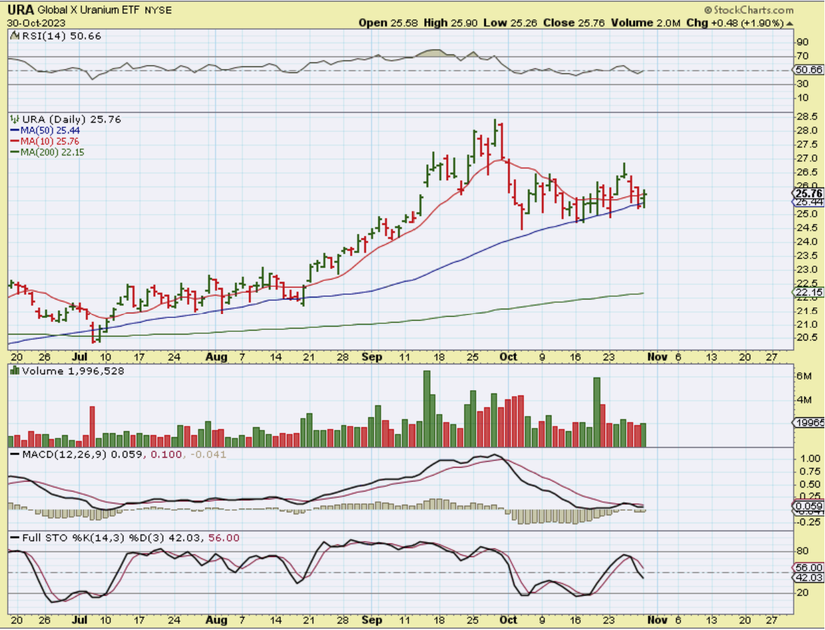
Task: Click the red 0.100 MACD signal value
Action: point(166,453)
